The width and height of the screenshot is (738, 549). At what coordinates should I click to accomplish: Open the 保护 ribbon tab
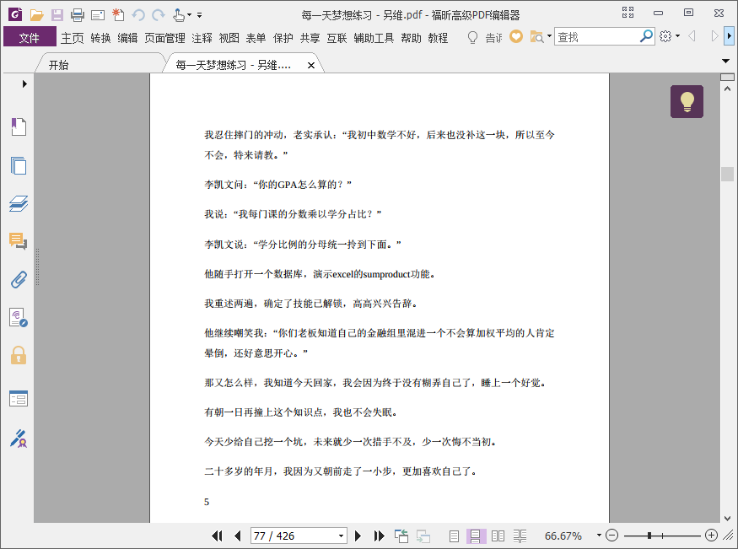pyautogui.click(x=283, y=38)
